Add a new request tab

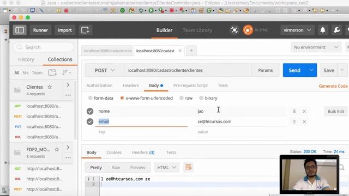[x=191, y=51]
